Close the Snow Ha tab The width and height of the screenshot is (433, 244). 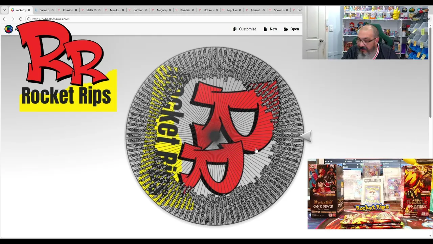pos(287,10)
